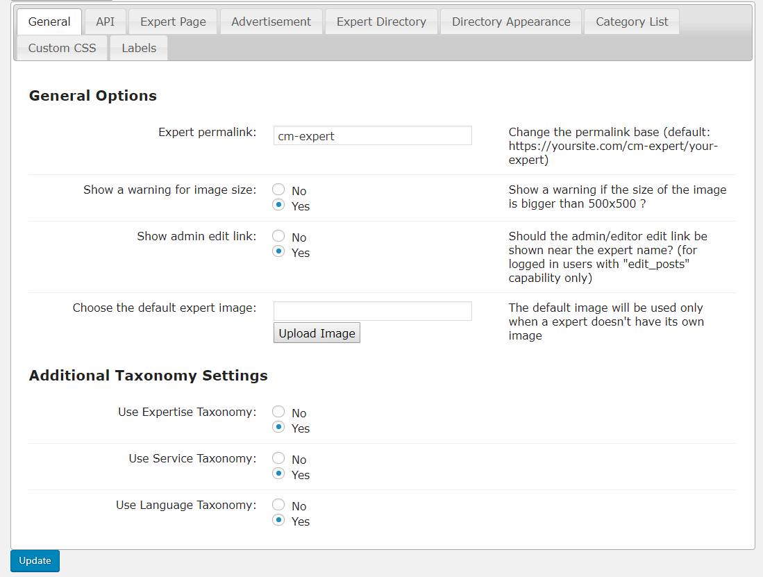Select the General tab
Image resolution: width=763 pixels, height=577 pixels.
(49, 22)
